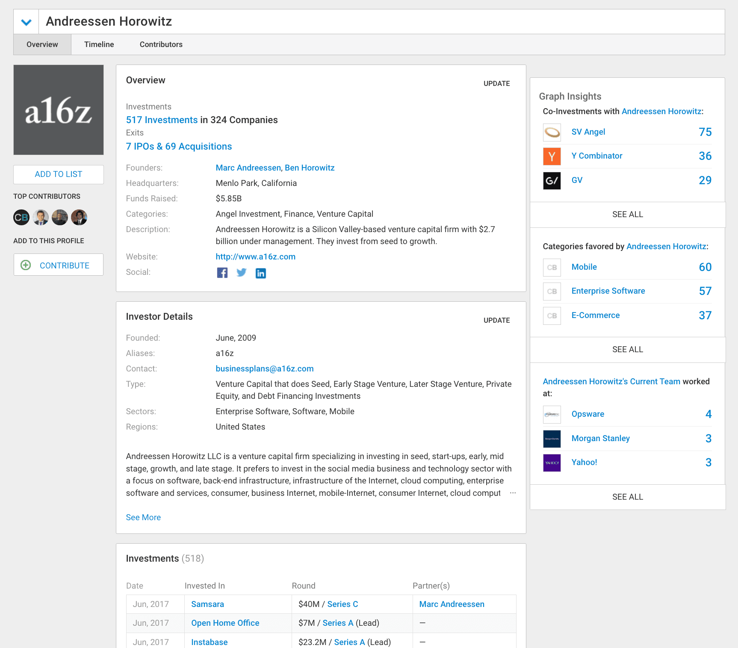This screenshot has height=648, width=738.
Task: Switch to the Timeline tab
Action: 99,44
